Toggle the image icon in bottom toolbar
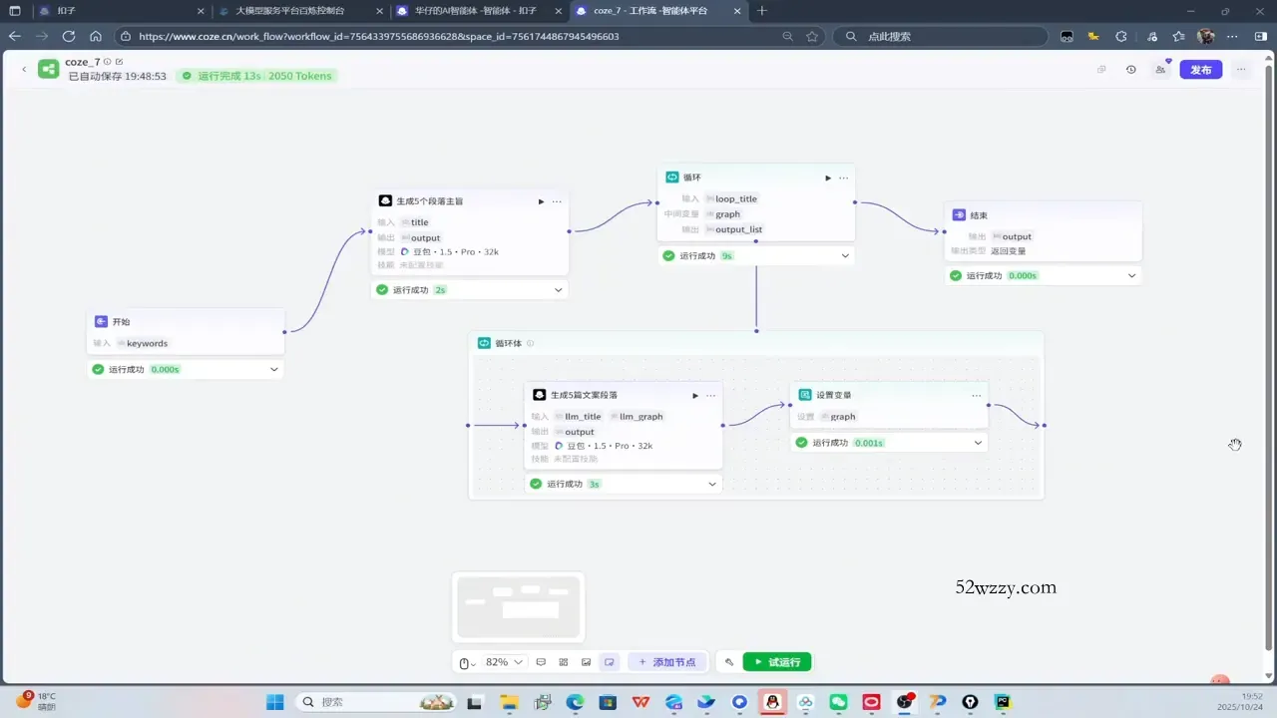This screenshot has height=718, width=1277. tap(586, 662)
